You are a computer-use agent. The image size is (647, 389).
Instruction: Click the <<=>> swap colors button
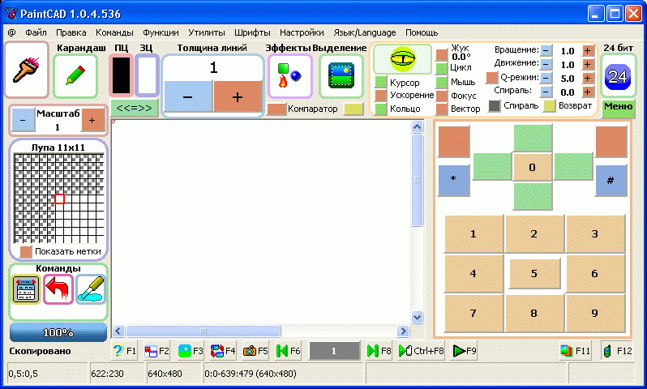[x=134, y=108]
